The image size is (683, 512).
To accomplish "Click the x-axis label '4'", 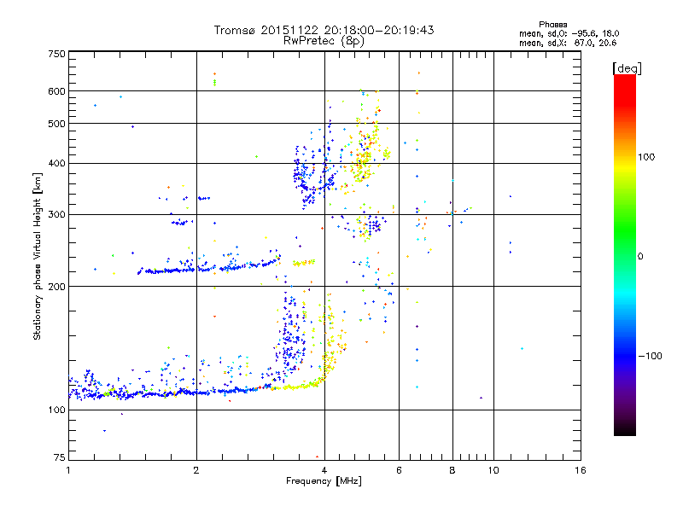I will [x=324, y=470].
